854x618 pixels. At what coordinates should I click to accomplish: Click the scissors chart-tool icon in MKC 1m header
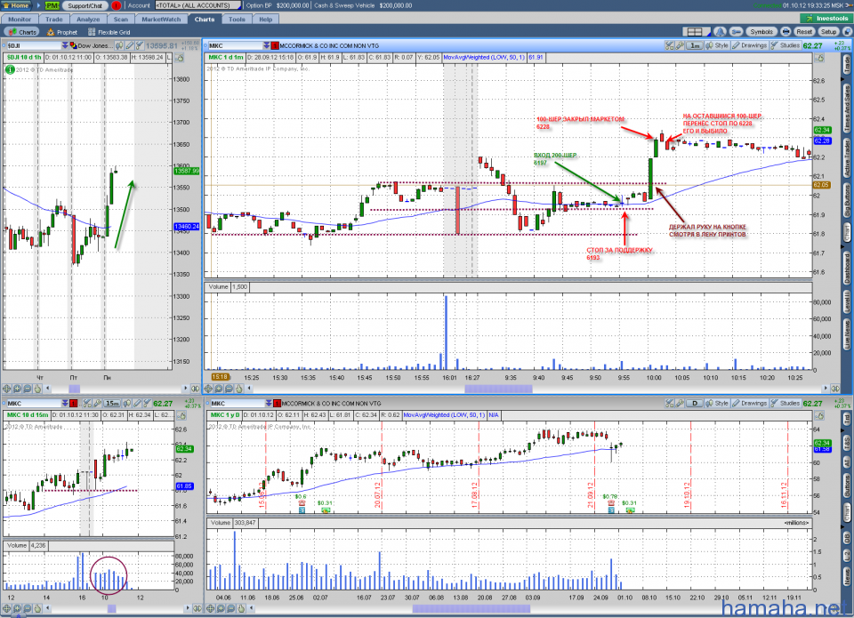[669, 45]
